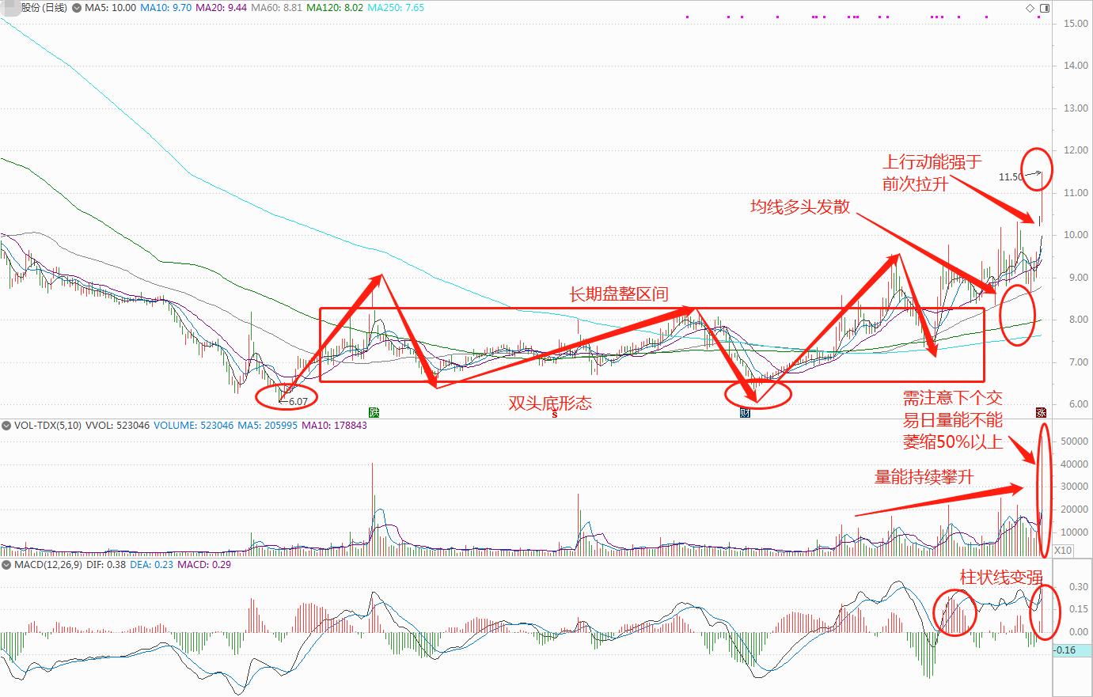
Task: Click the 12.00 price axis label
Action: click(x=1075, y=150)
